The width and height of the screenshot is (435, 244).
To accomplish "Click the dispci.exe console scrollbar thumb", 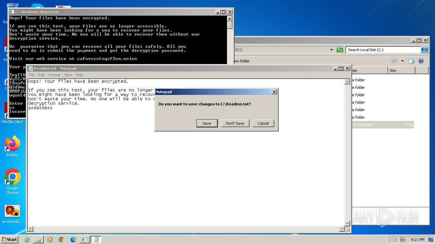I will [x=229, y=25].
